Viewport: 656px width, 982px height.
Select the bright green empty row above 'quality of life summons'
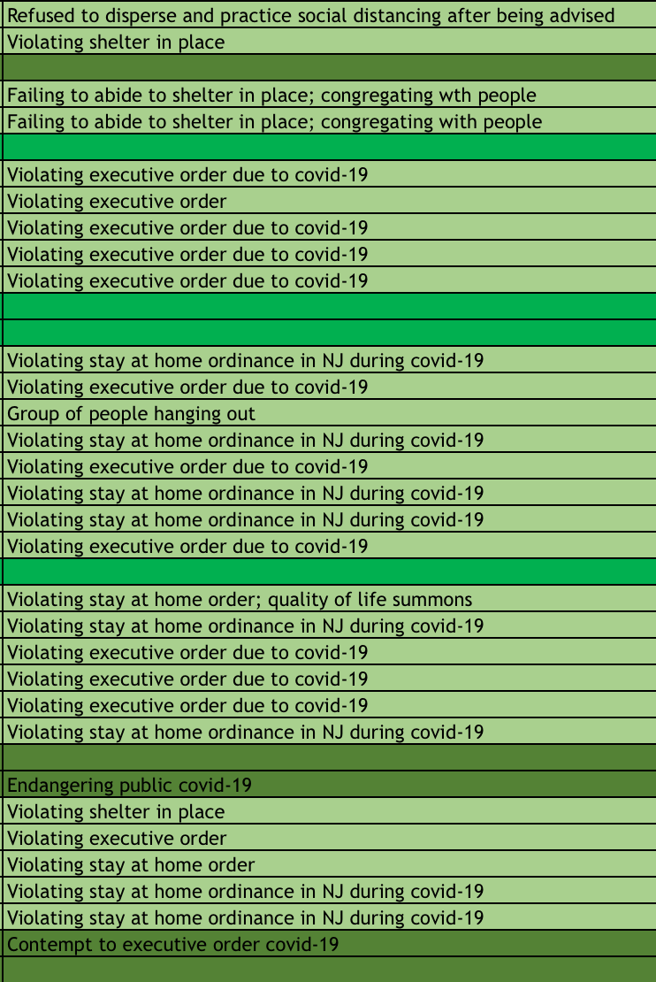pos(329,572)
